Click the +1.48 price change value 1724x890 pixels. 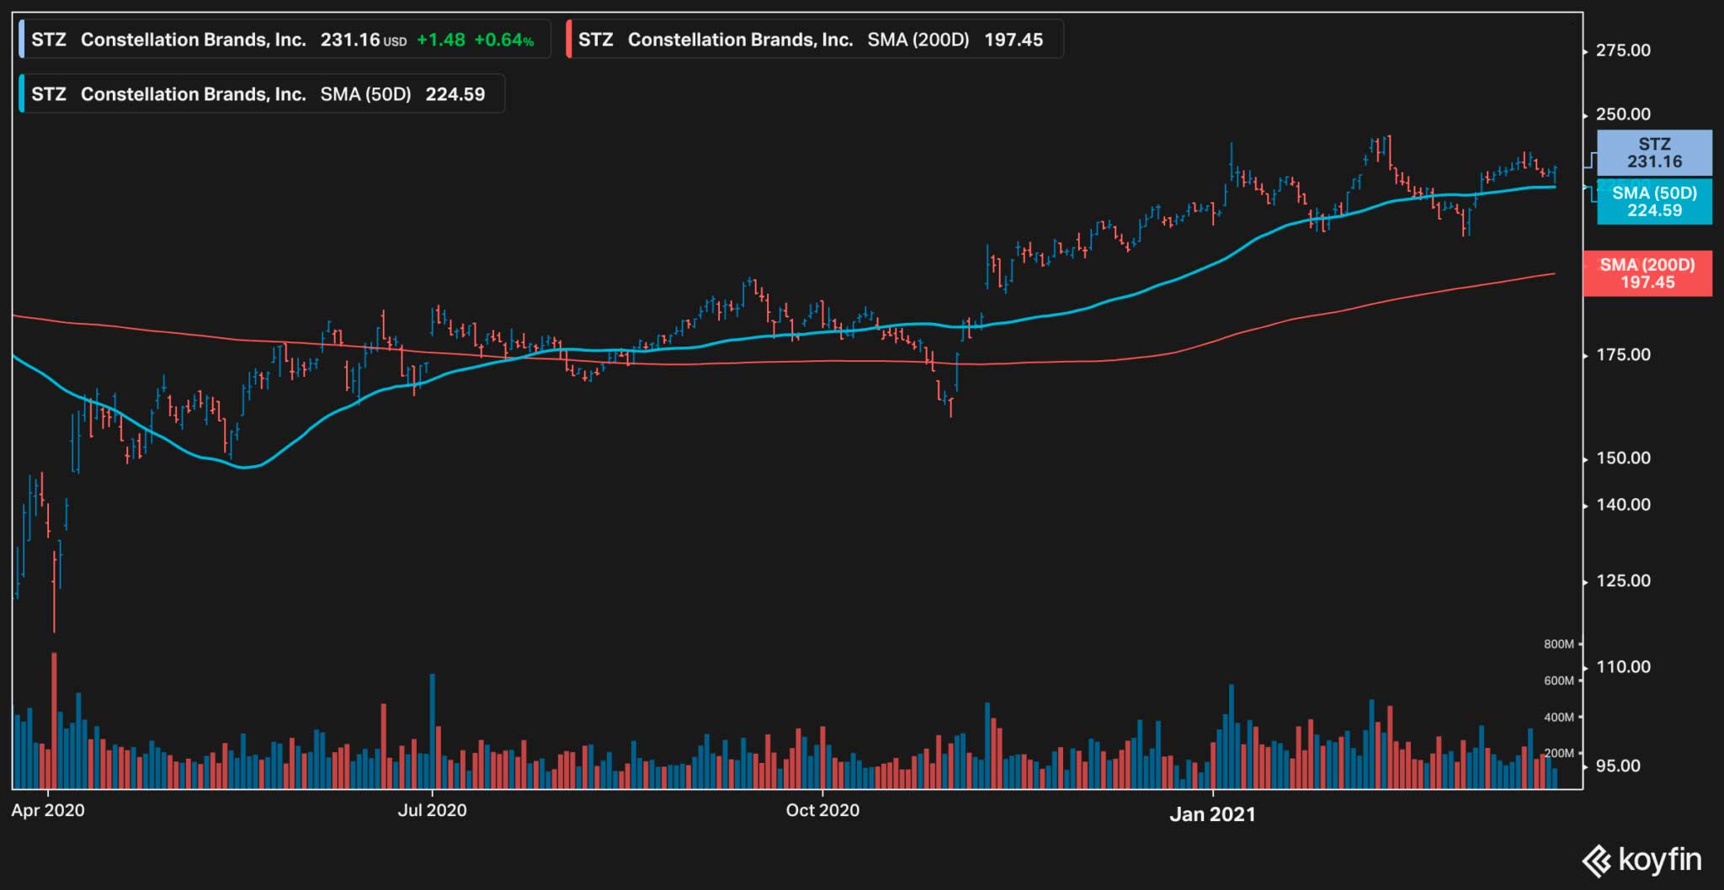point(441,40)
